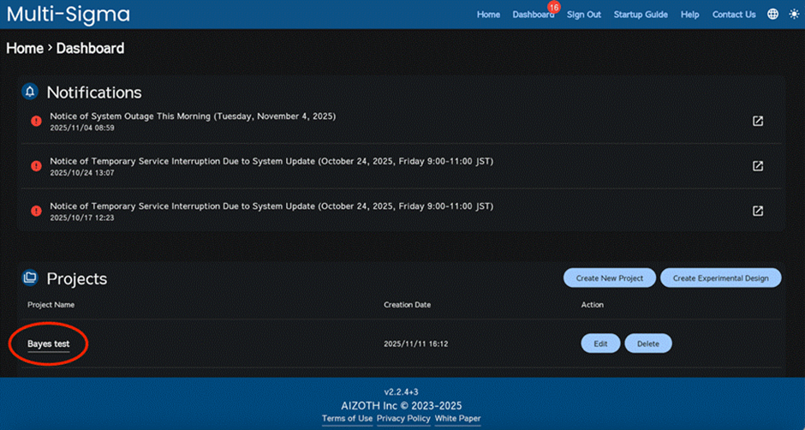Toggle the light/dark theme sun icon
The image size is (805, 430).
792,15
